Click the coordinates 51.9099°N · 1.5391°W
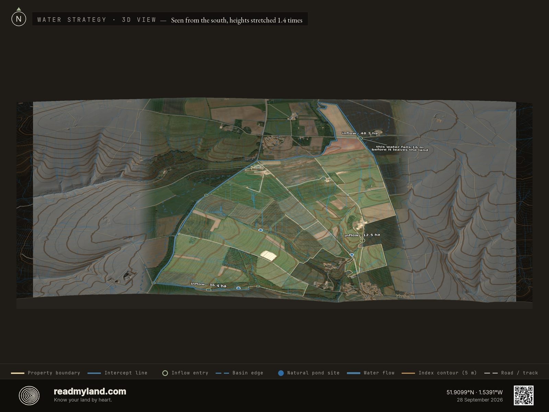Image resolution: width=549 pixels, height=412 pixels. pos(475,392)
